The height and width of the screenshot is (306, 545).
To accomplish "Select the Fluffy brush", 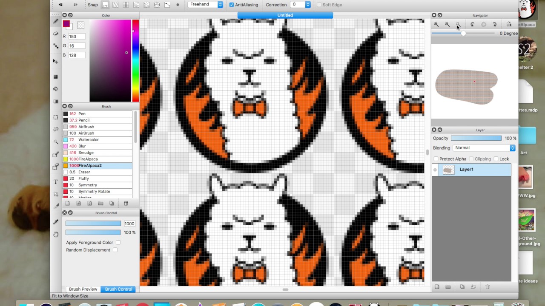I will (x=98, y=178).
